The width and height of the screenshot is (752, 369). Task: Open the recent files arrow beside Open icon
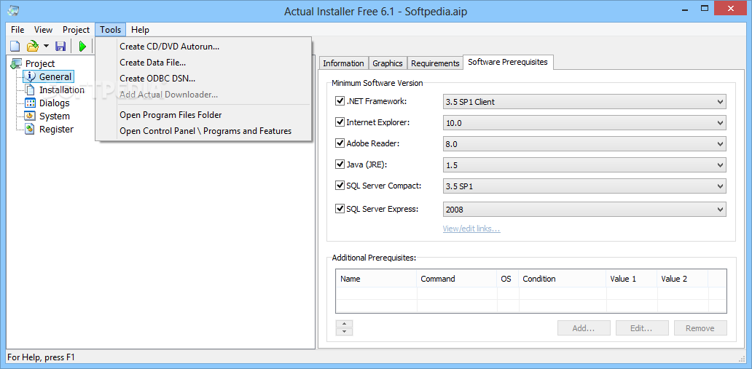(x=46, y=46)
